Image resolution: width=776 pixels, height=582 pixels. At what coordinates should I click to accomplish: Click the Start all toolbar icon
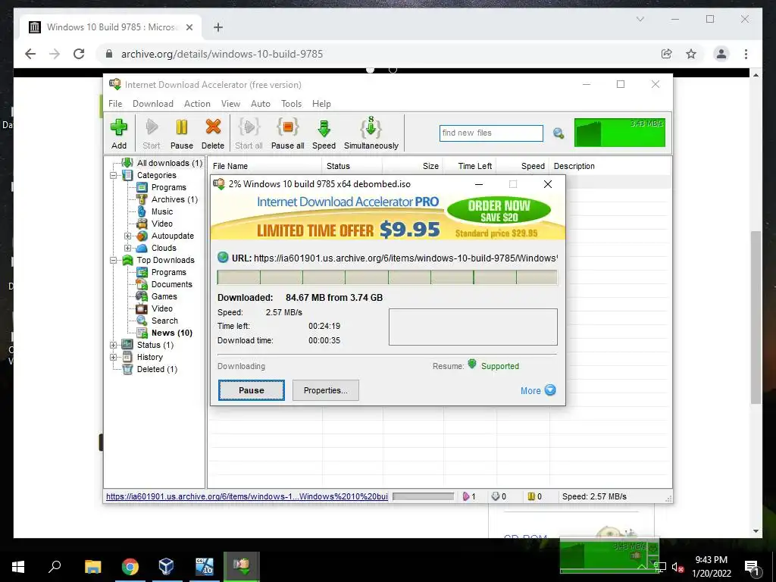249,133
